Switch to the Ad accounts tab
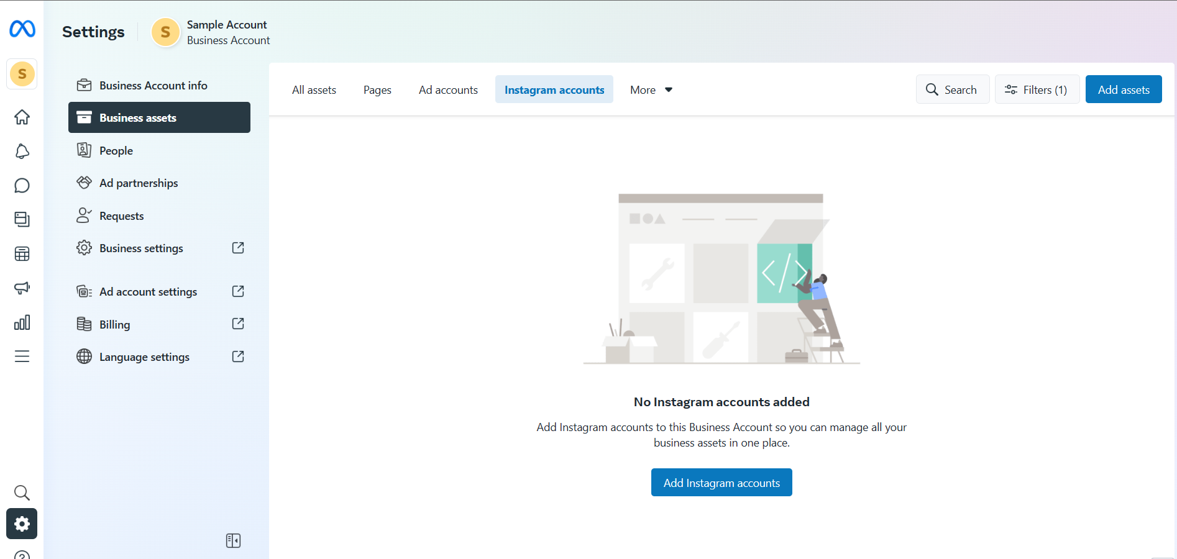The image size is (1177, 559). pos(448,89)
